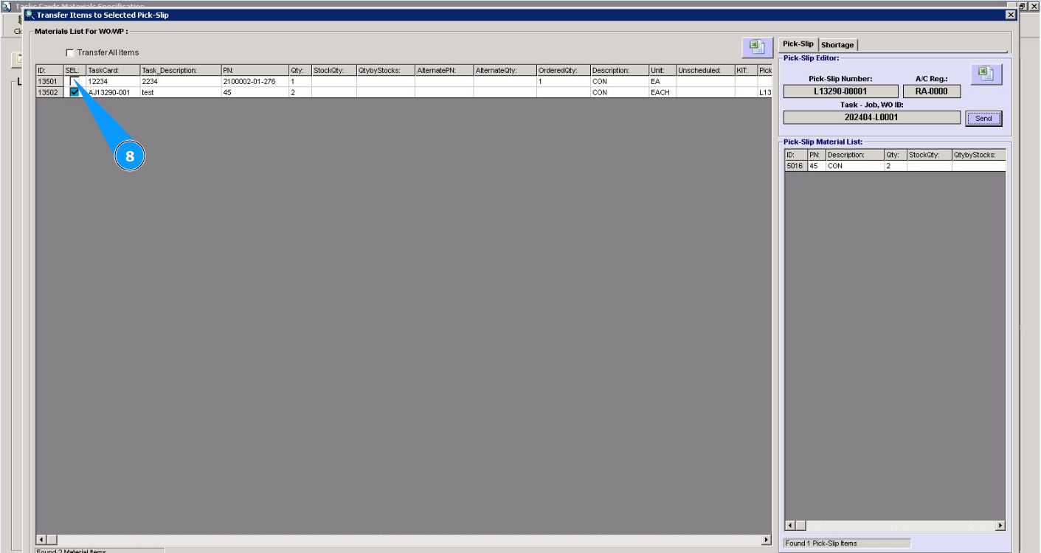Image resolution: width=1041 pixels, height=553 pixels.
Task: Click the StockQty: header in Pick-Slip Material List
Action: pos(929,155)
